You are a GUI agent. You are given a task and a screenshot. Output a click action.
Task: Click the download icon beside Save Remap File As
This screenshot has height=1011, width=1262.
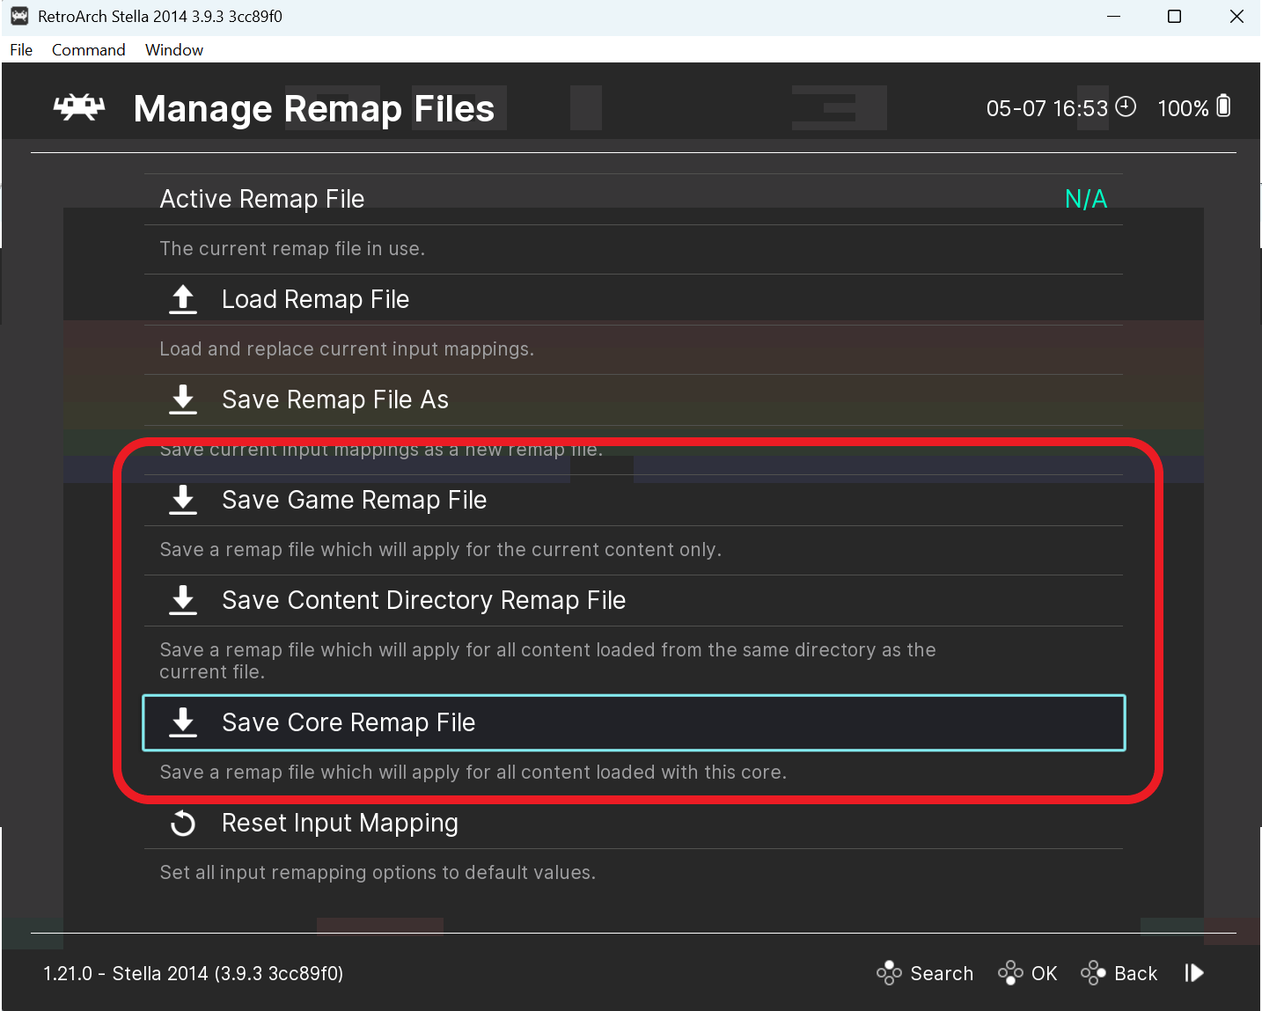(x=183, y=399)
